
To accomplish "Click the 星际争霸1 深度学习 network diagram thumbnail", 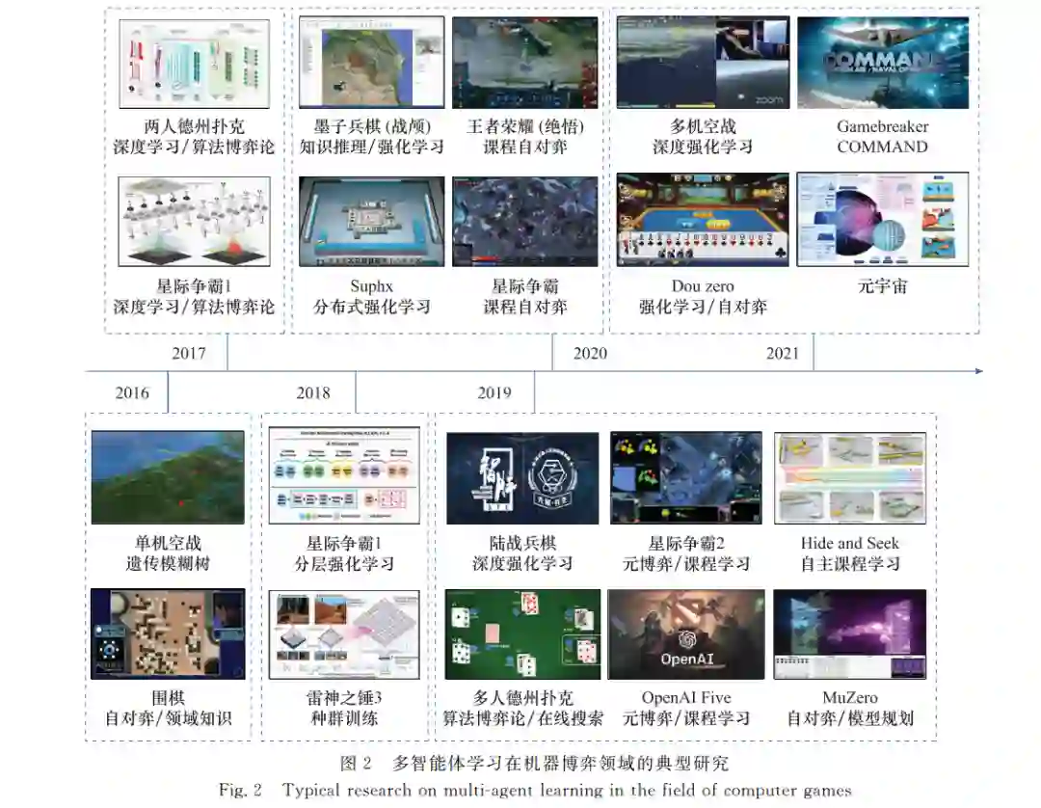I will [x=194, y=222].
